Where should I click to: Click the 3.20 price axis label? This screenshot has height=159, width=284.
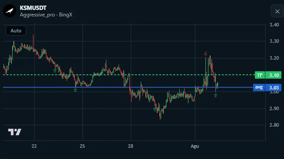[x=274, y=58]
